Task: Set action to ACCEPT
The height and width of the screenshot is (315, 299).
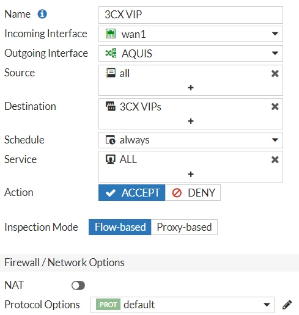Action: click(132, 192)
